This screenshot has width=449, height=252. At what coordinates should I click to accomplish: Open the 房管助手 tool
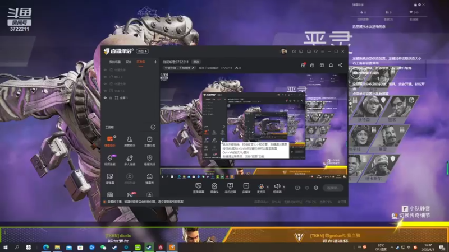pyautogui.click(x=130, y=142)
